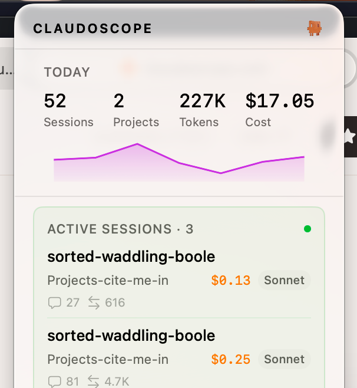The width and height of the screenshot is (357, 388).
Task: Click the 2 Projects statistic
Action: 136,110
